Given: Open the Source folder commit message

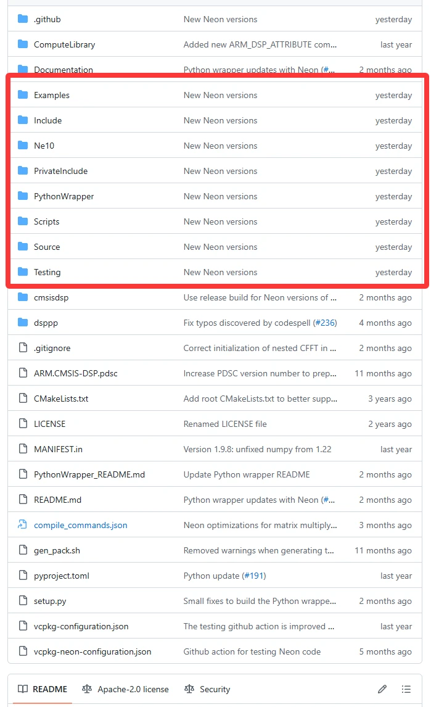Looking at the screenshot, I should pyautogui.click(x=220, y=247).
